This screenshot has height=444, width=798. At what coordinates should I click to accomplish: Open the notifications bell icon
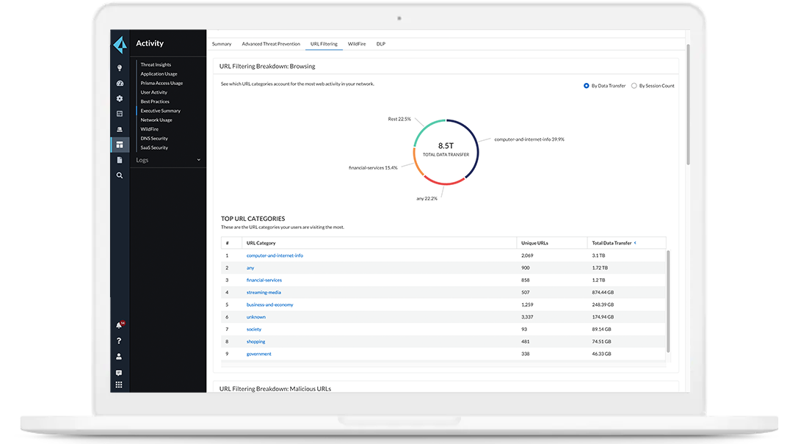118,324
